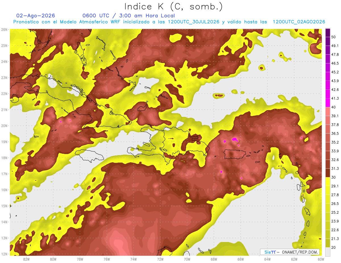Click the 70W longitude axis label
The height and width of the screenshot is (263, 341).
(x=187, y=259)
